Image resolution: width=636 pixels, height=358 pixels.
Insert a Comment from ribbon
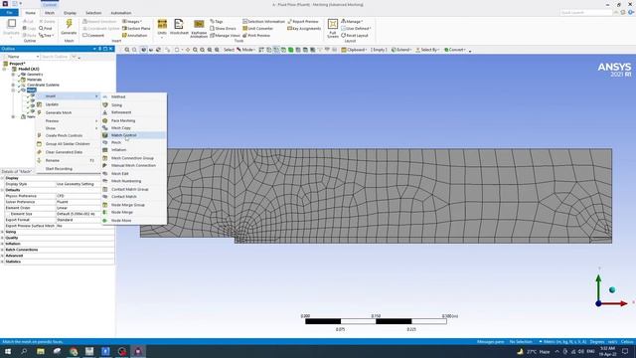pos(93,36)
